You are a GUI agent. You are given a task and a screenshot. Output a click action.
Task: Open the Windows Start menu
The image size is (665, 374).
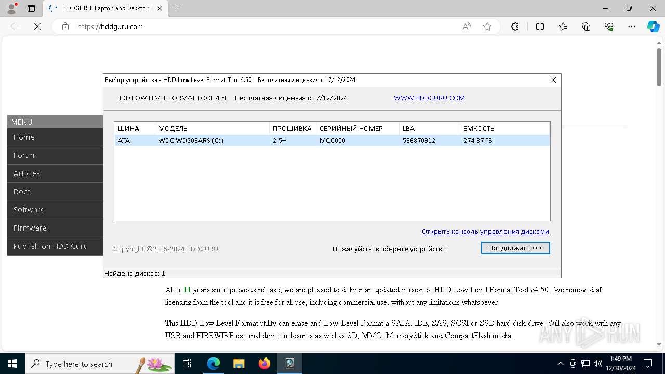12,364
